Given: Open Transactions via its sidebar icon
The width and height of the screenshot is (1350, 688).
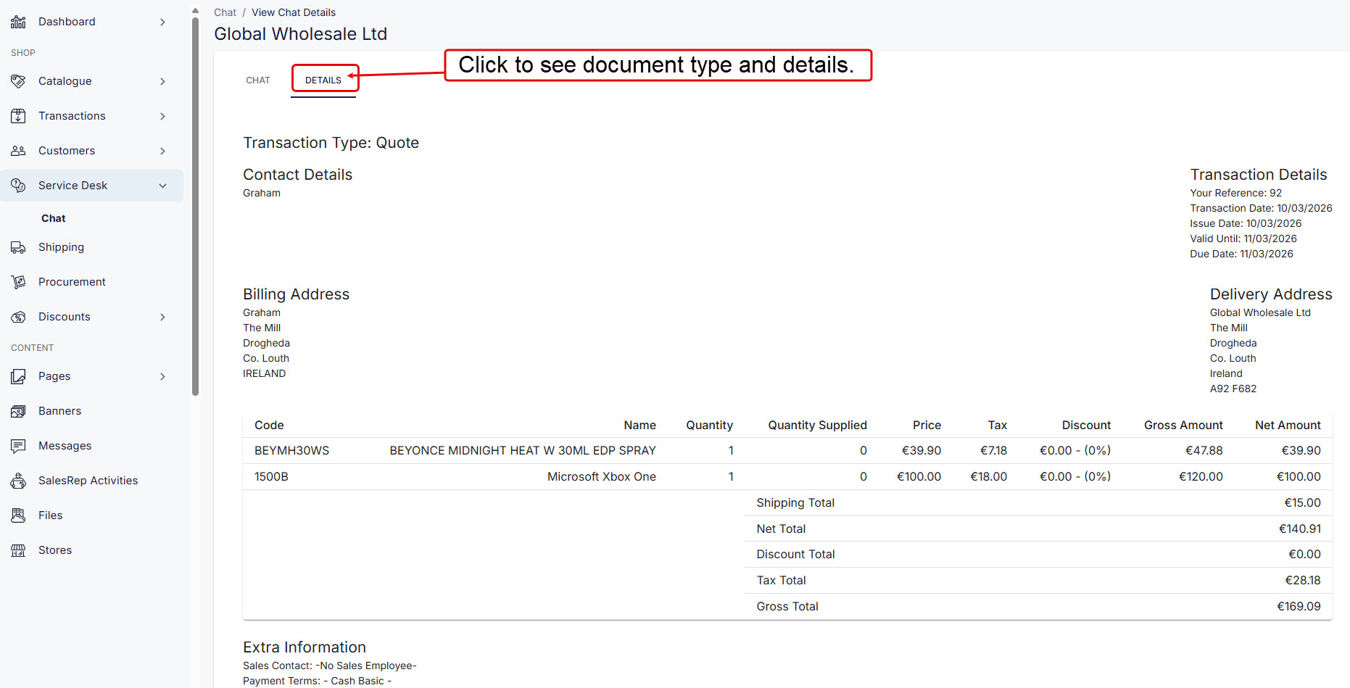Looking at the screenshot, I should coord(18,116).
